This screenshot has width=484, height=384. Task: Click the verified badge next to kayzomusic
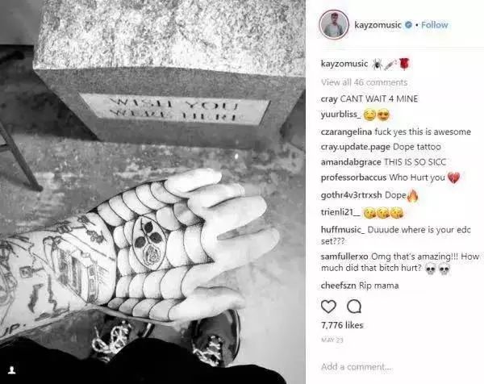coord(408,25)
